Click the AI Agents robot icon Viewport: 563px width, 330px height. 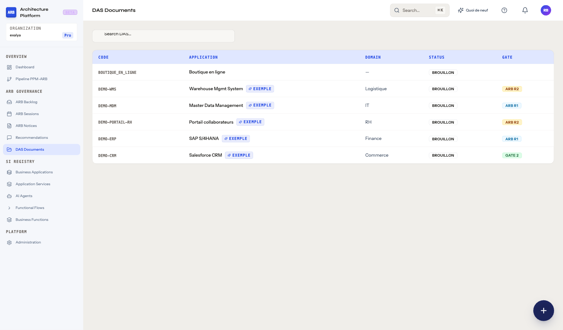click(x=9, y=196)
